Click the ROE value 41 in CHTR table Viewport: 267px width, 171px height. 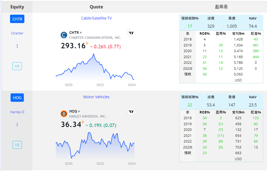[x=204, y=63]
